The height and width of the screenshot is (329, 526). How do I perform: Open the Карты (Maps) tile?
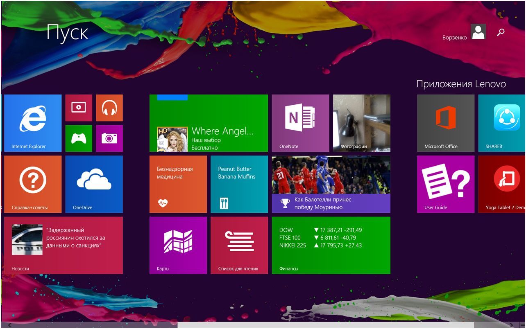[178, 246]
